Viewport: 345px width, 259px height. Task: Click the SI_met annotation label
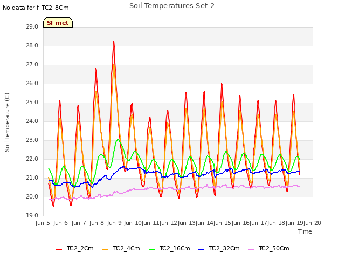click(58, 23)
